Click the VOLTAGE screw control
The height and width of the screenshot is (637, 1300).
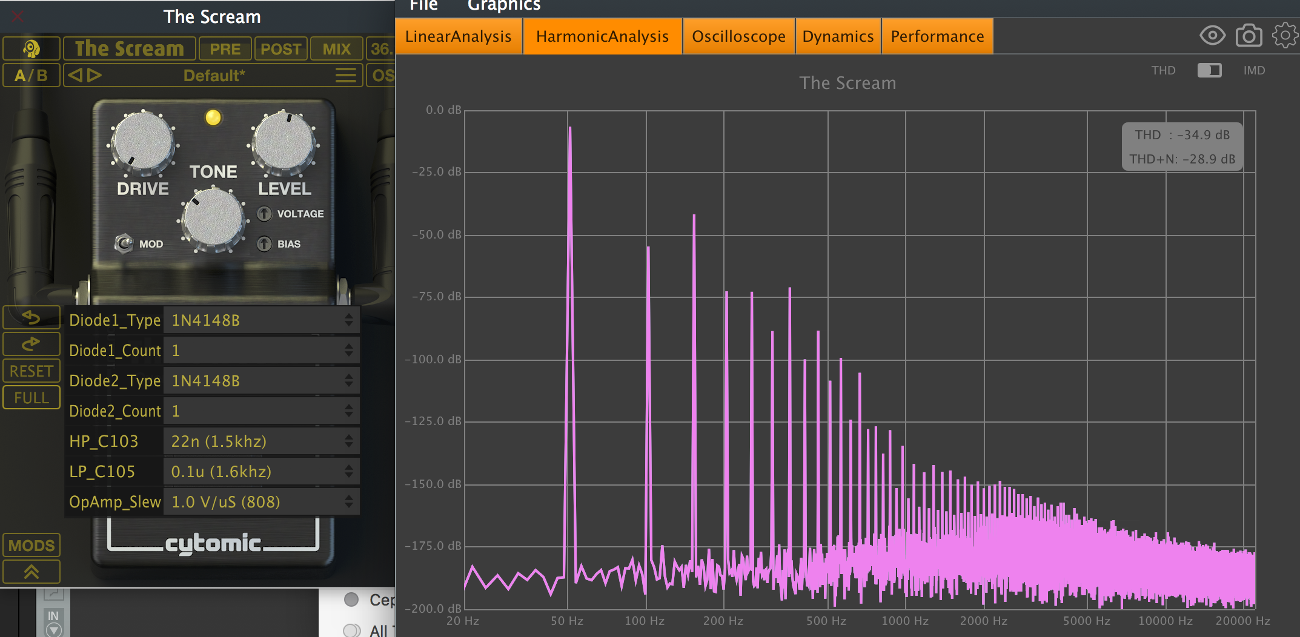(264, 214)
